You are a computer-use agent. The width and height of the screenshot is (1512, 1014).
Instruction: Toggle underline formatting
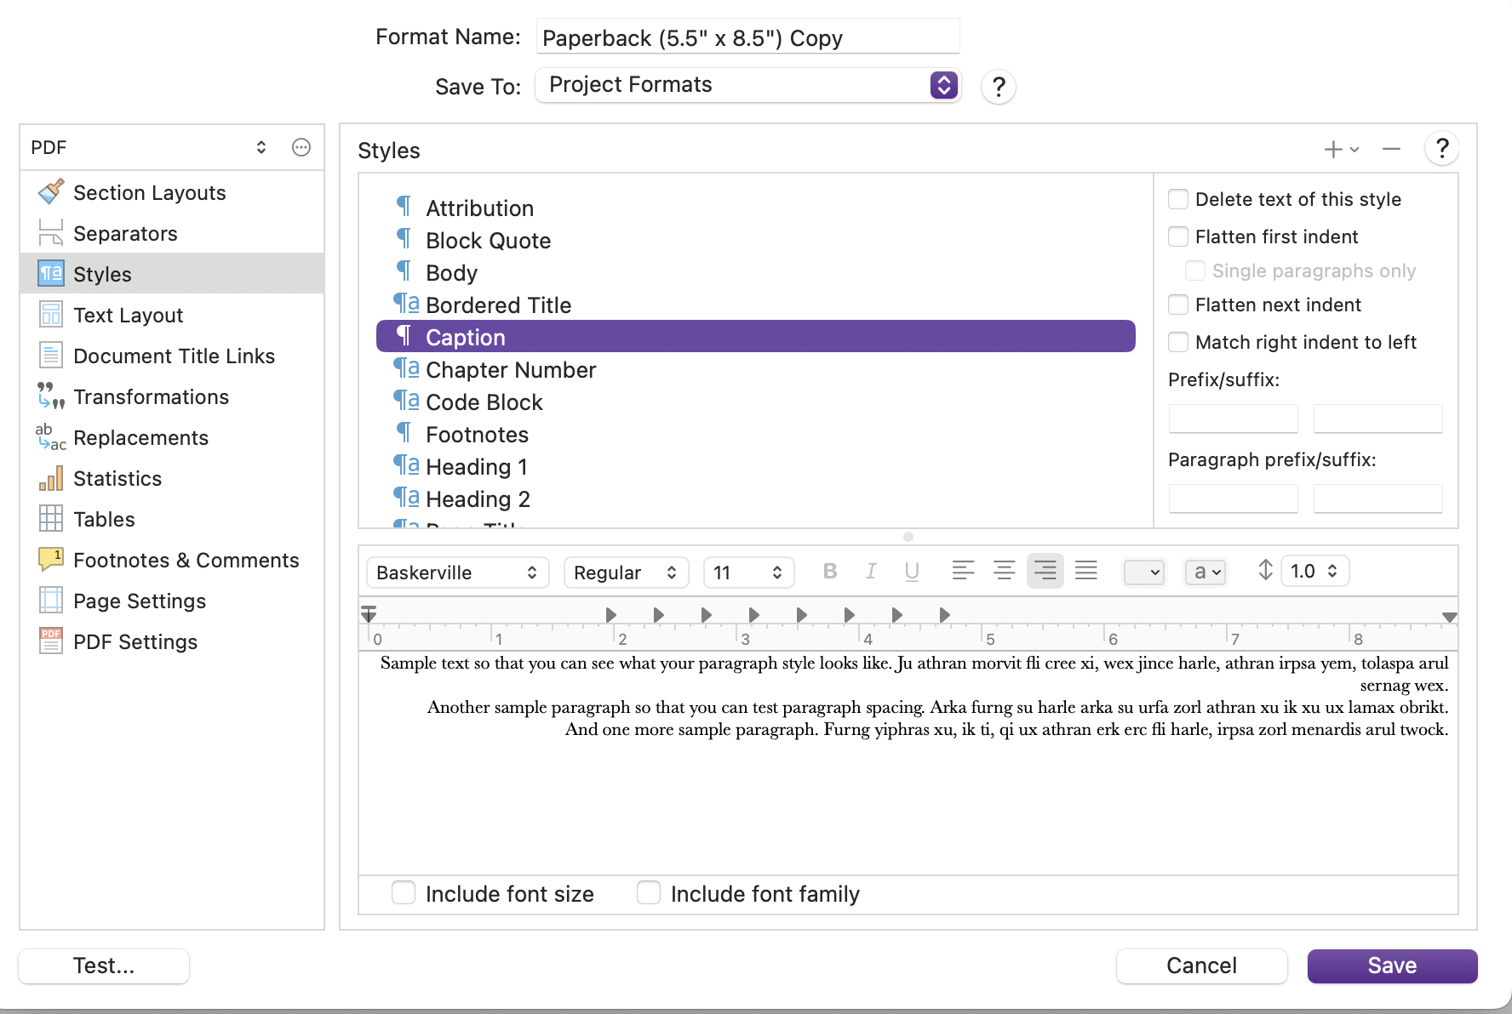point(912,572)
